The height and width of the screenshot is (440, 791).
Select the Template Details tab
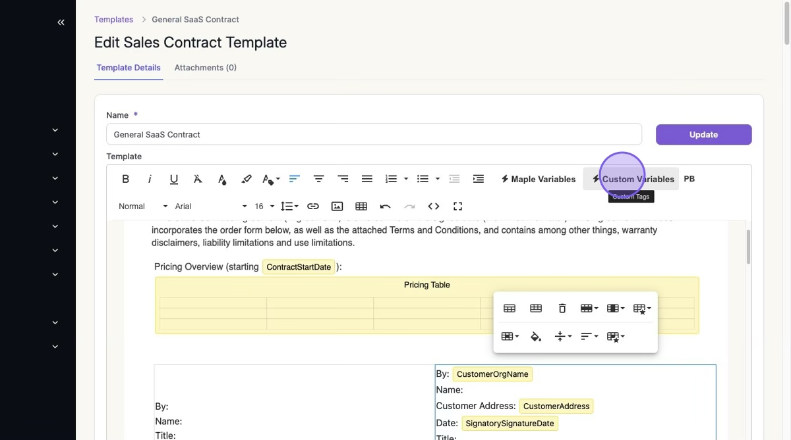[x=129, y=68]
